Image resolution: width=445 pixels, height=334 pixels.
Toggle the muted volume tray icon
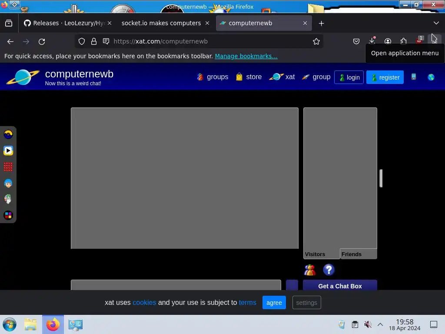pyautogui.click(x=368, y=324)
